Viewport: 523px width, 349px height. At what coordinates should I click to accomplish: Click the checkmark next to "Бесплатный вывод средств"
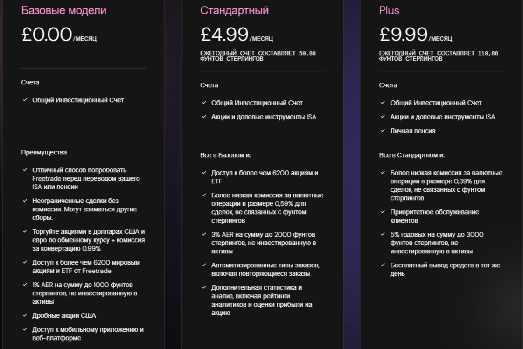click(x=383, y=265)
